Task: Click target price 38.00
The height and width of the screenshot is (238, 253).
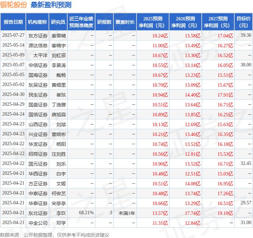Action: pyautogui.click(x=246, y=65)
